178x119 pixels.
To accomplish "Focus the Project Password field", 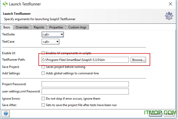I will (x=85, y=84).
